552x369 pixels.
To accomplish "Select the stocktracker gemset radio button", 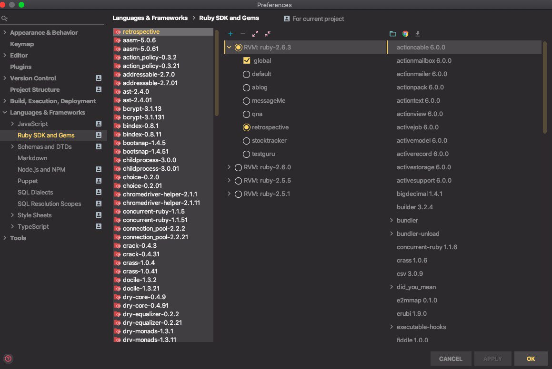I will pos(246,141).
